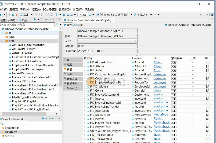Screen dimensions: 216x143
Task: Click the table name filter input field
Action: click(27, 25)
